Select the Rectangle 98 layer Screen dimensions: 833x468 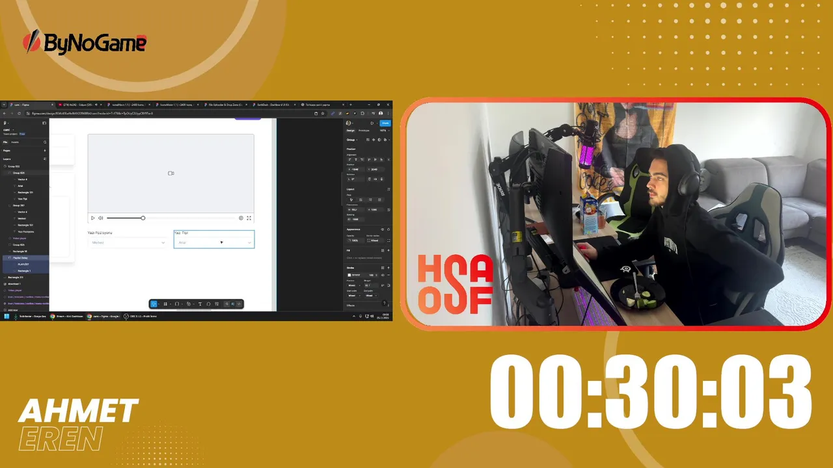pos(20,251)
